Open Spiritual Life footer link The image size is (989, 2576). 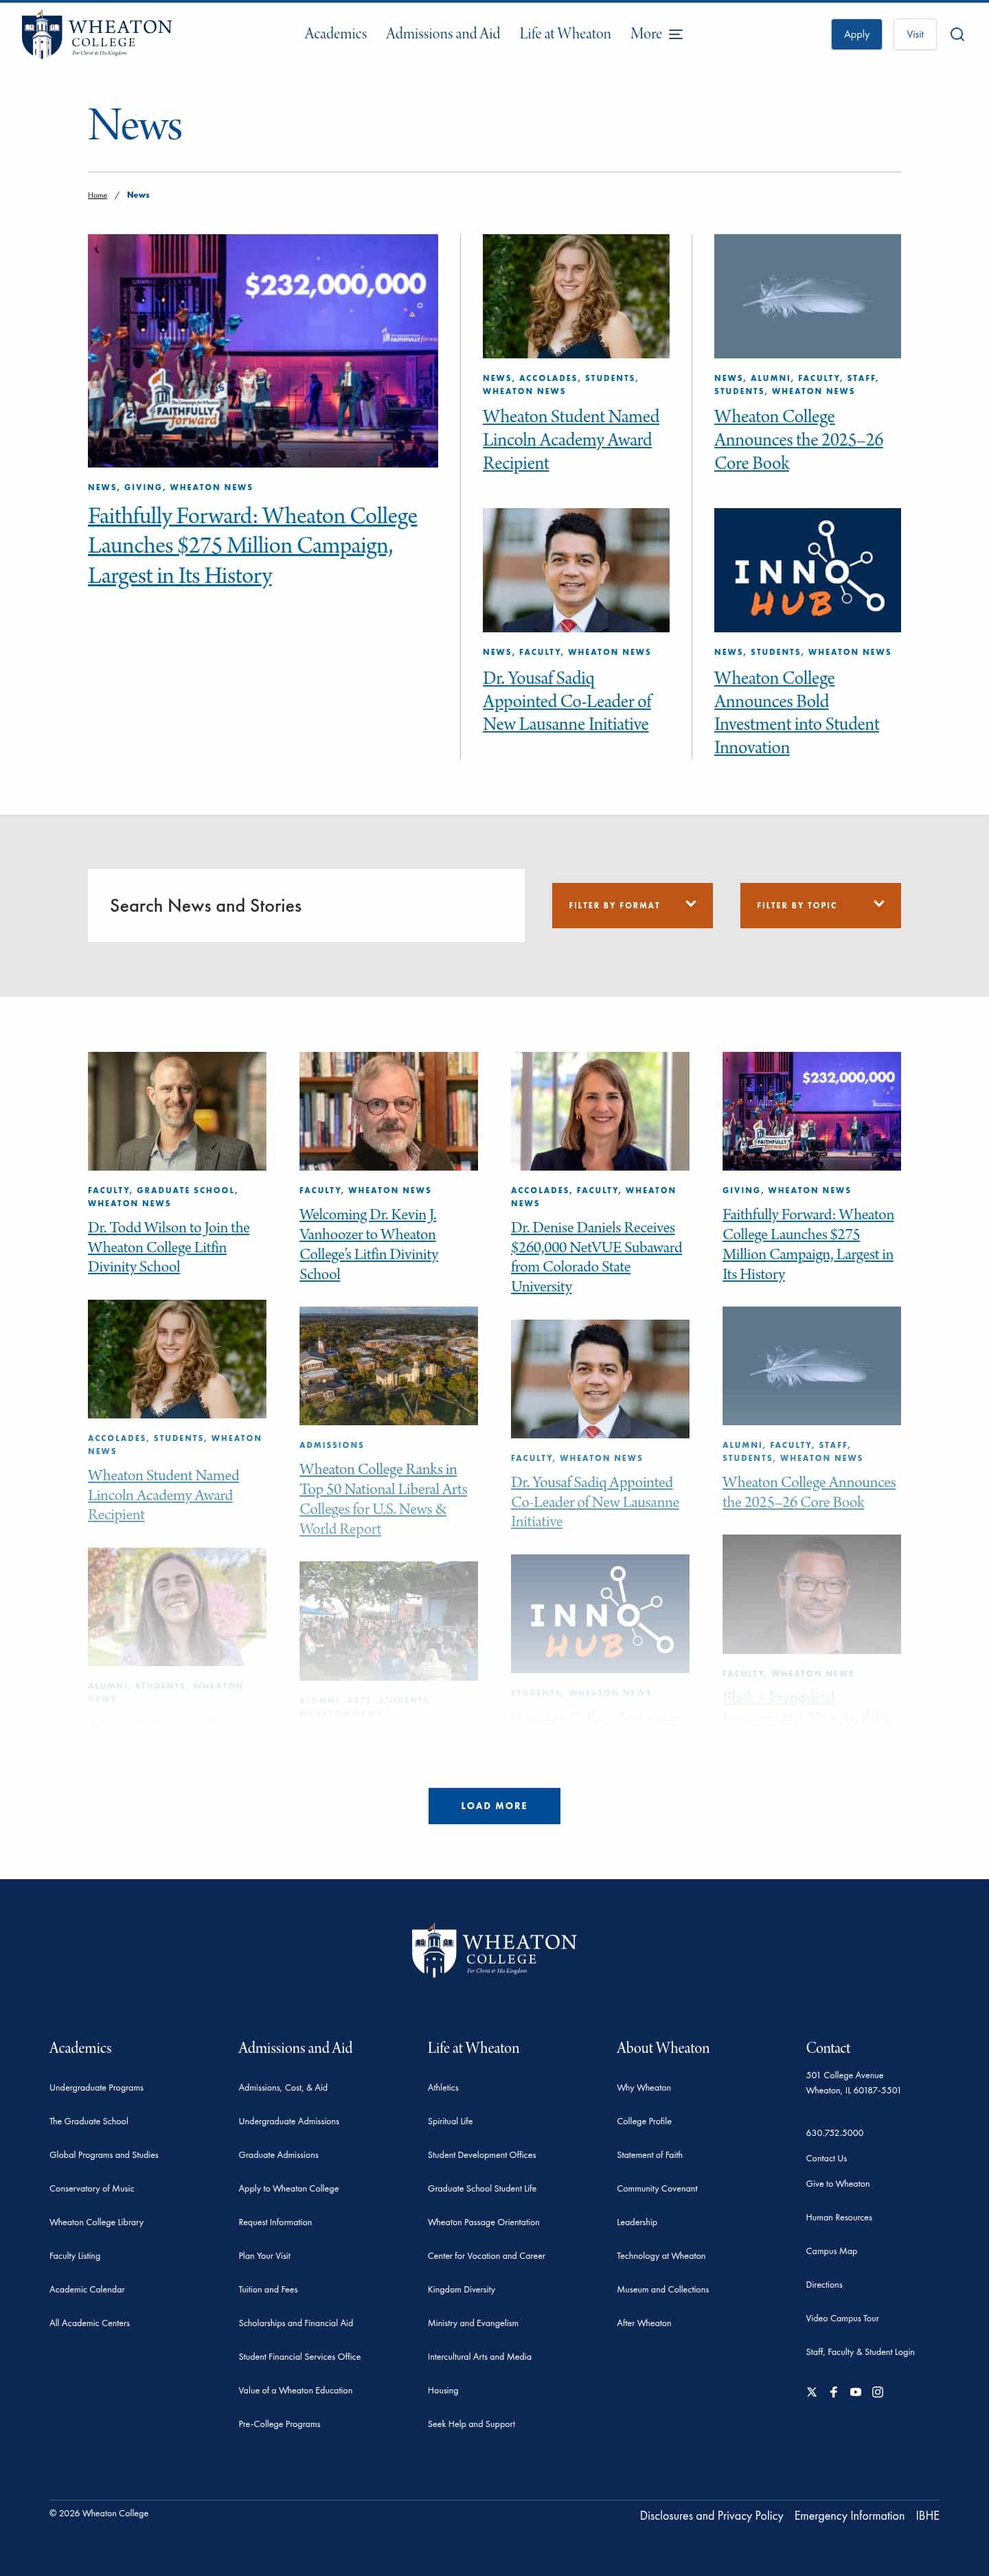450,2121
